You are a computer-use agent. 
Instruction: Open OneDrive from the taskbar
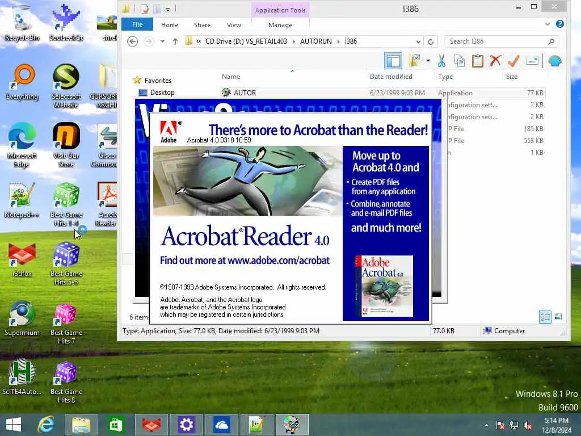pyautogui.click(x=221, y=425)
